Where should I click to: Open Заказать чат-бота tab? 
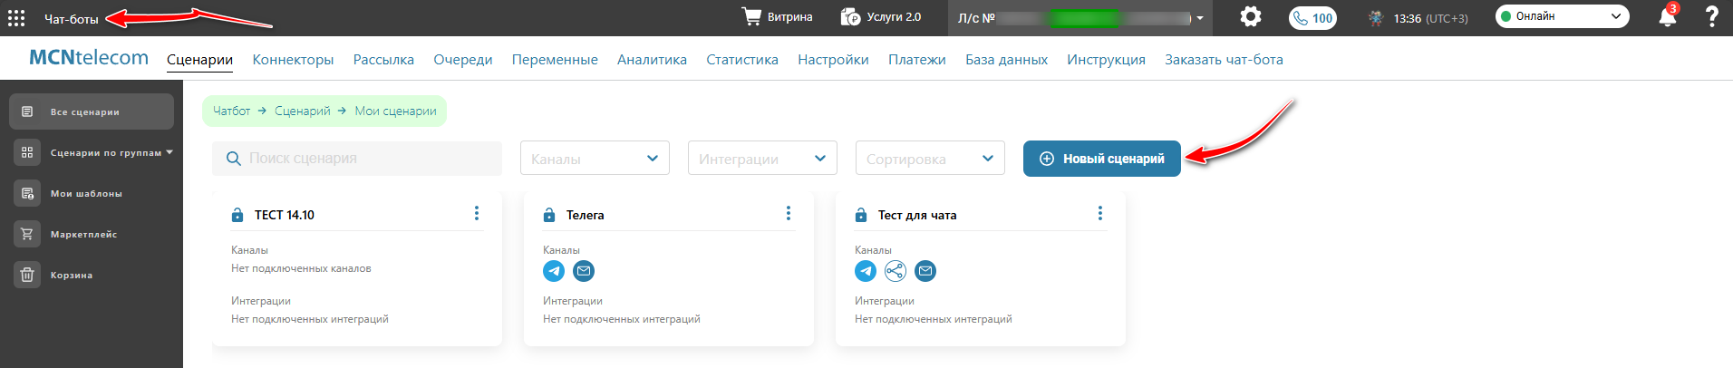tap(1224, 60)
